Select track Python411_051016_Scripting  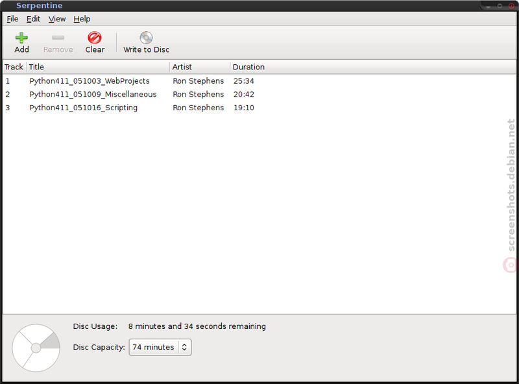click(84, 108)
